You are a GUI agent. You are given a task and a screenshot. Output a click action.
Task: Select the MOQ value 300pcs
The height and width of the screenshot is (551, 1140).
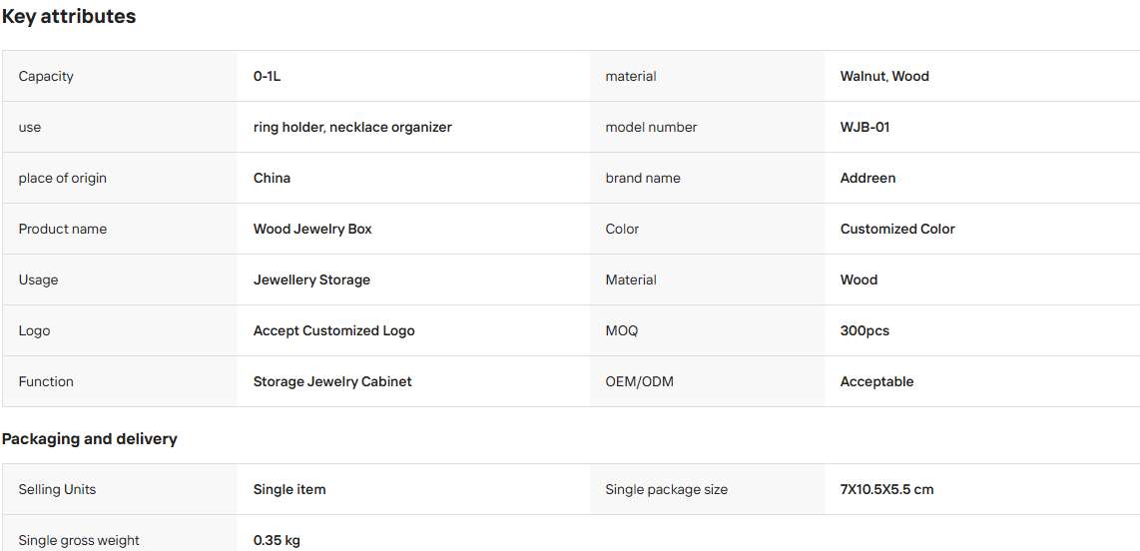tap(864, 330)
